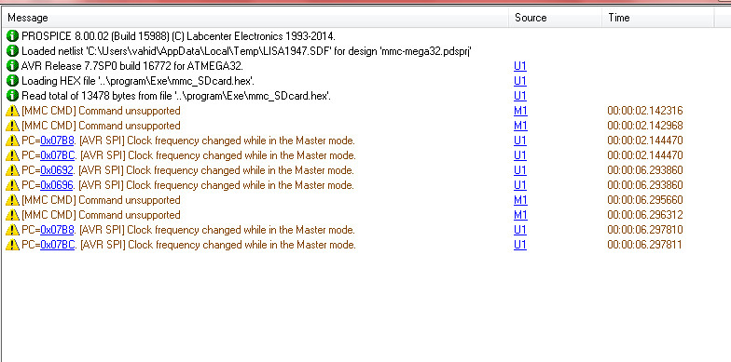Image resolution: width=731 pixels, height=362 pixels.
Task: Click the U1 source link on the Read total of 13478 bytes row
Action: pos(520,96)
